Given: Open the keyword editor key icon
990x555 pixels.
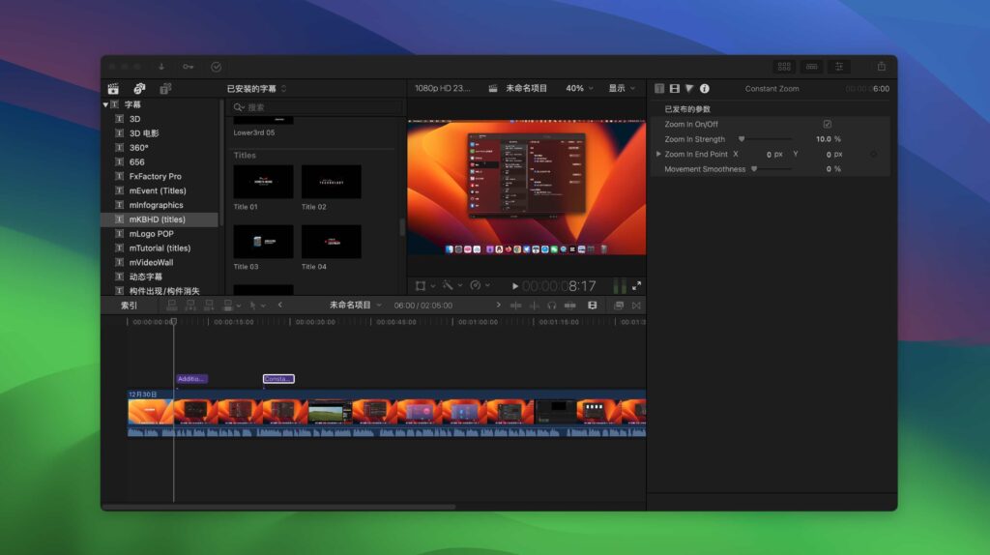Looking at the screenshot, I should coord(189,67).
